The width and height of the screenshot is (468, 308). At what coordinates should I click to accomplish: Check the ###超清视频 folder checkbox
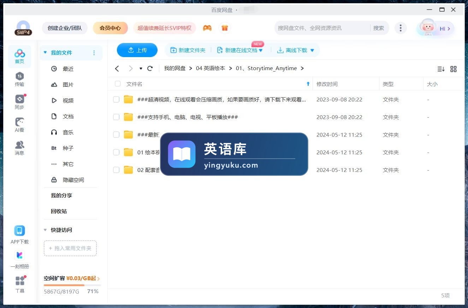click(116, 99)
